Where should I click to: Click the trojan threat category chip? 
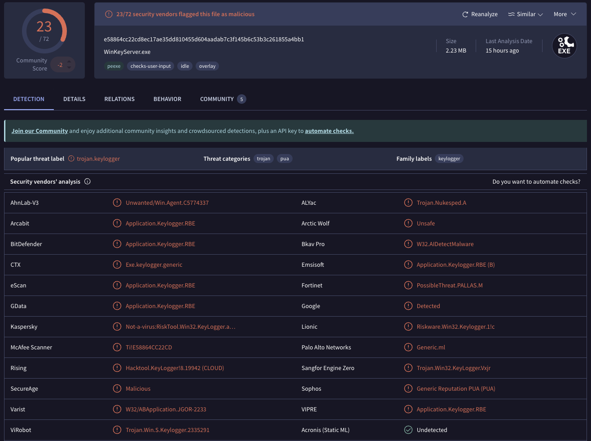pos(263,159)
